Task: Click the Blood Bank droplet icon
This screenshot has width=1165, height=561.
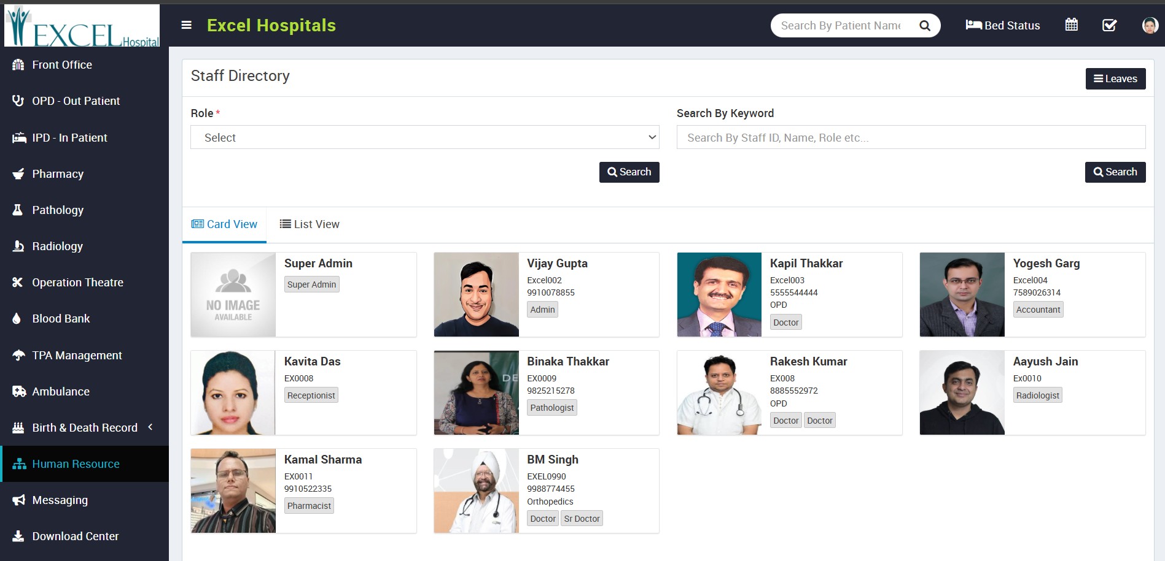Action: point(17,319)
